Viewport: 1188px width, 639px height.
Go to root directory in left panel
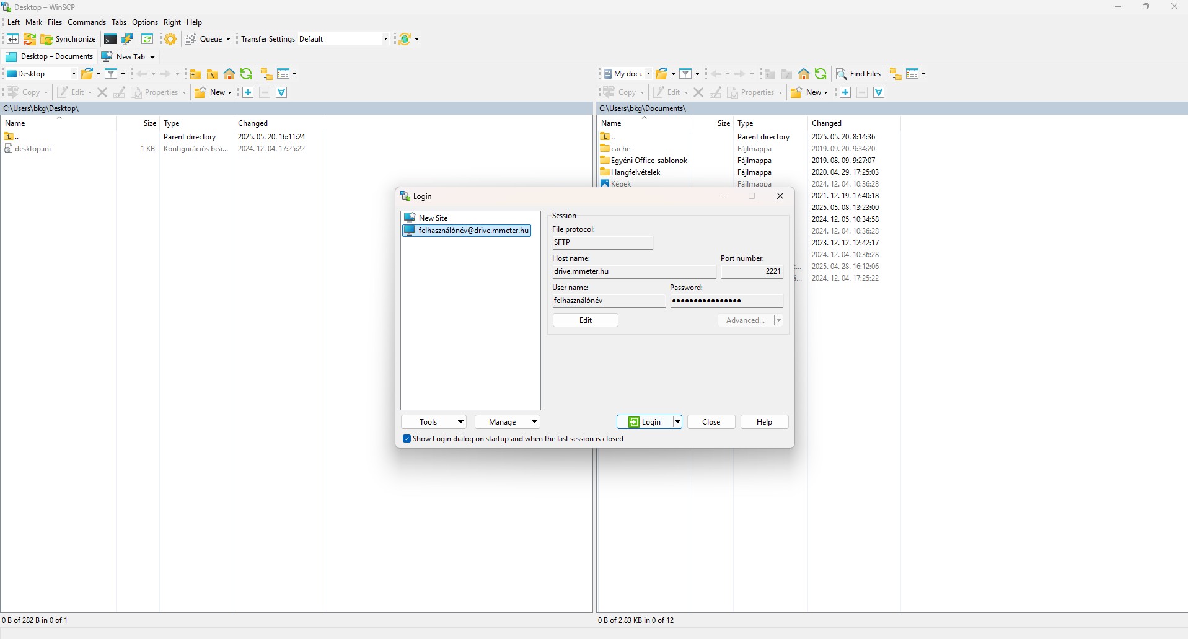[x=212, y=74]
